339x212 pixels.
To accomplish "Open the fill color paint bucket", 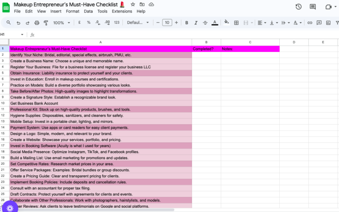I will coord(226,23).
